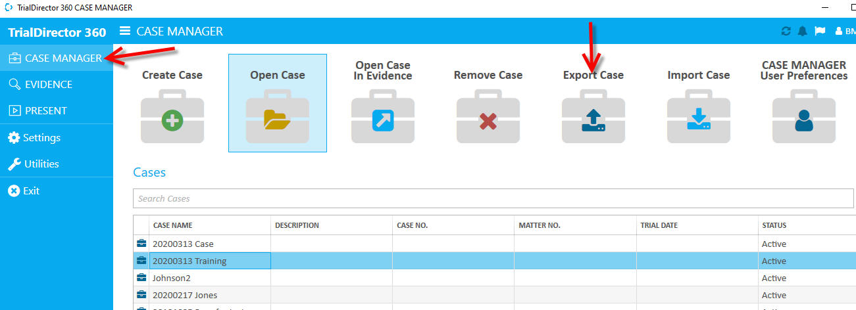Click the Export Case label
Image resolution: width=856 pixels, height=310 pixels.
pyautogui.click(x=593, y=75)
